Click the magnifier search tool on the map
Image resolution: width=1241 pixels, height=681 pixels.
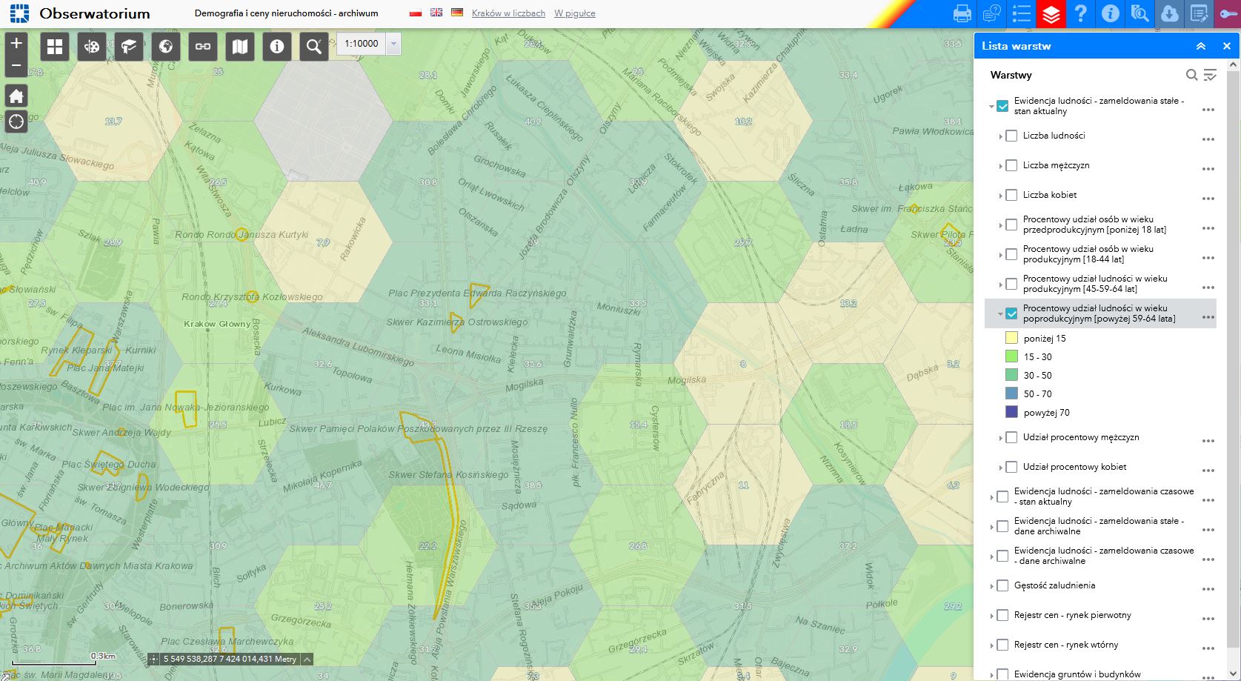point(314,47)
